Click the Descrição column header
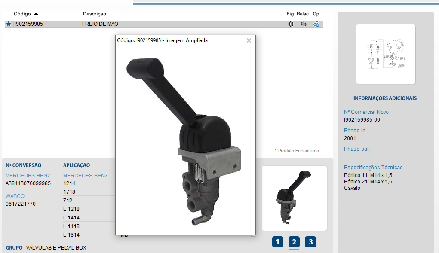Screen dimensions: 439x253 tap(94, 14)
